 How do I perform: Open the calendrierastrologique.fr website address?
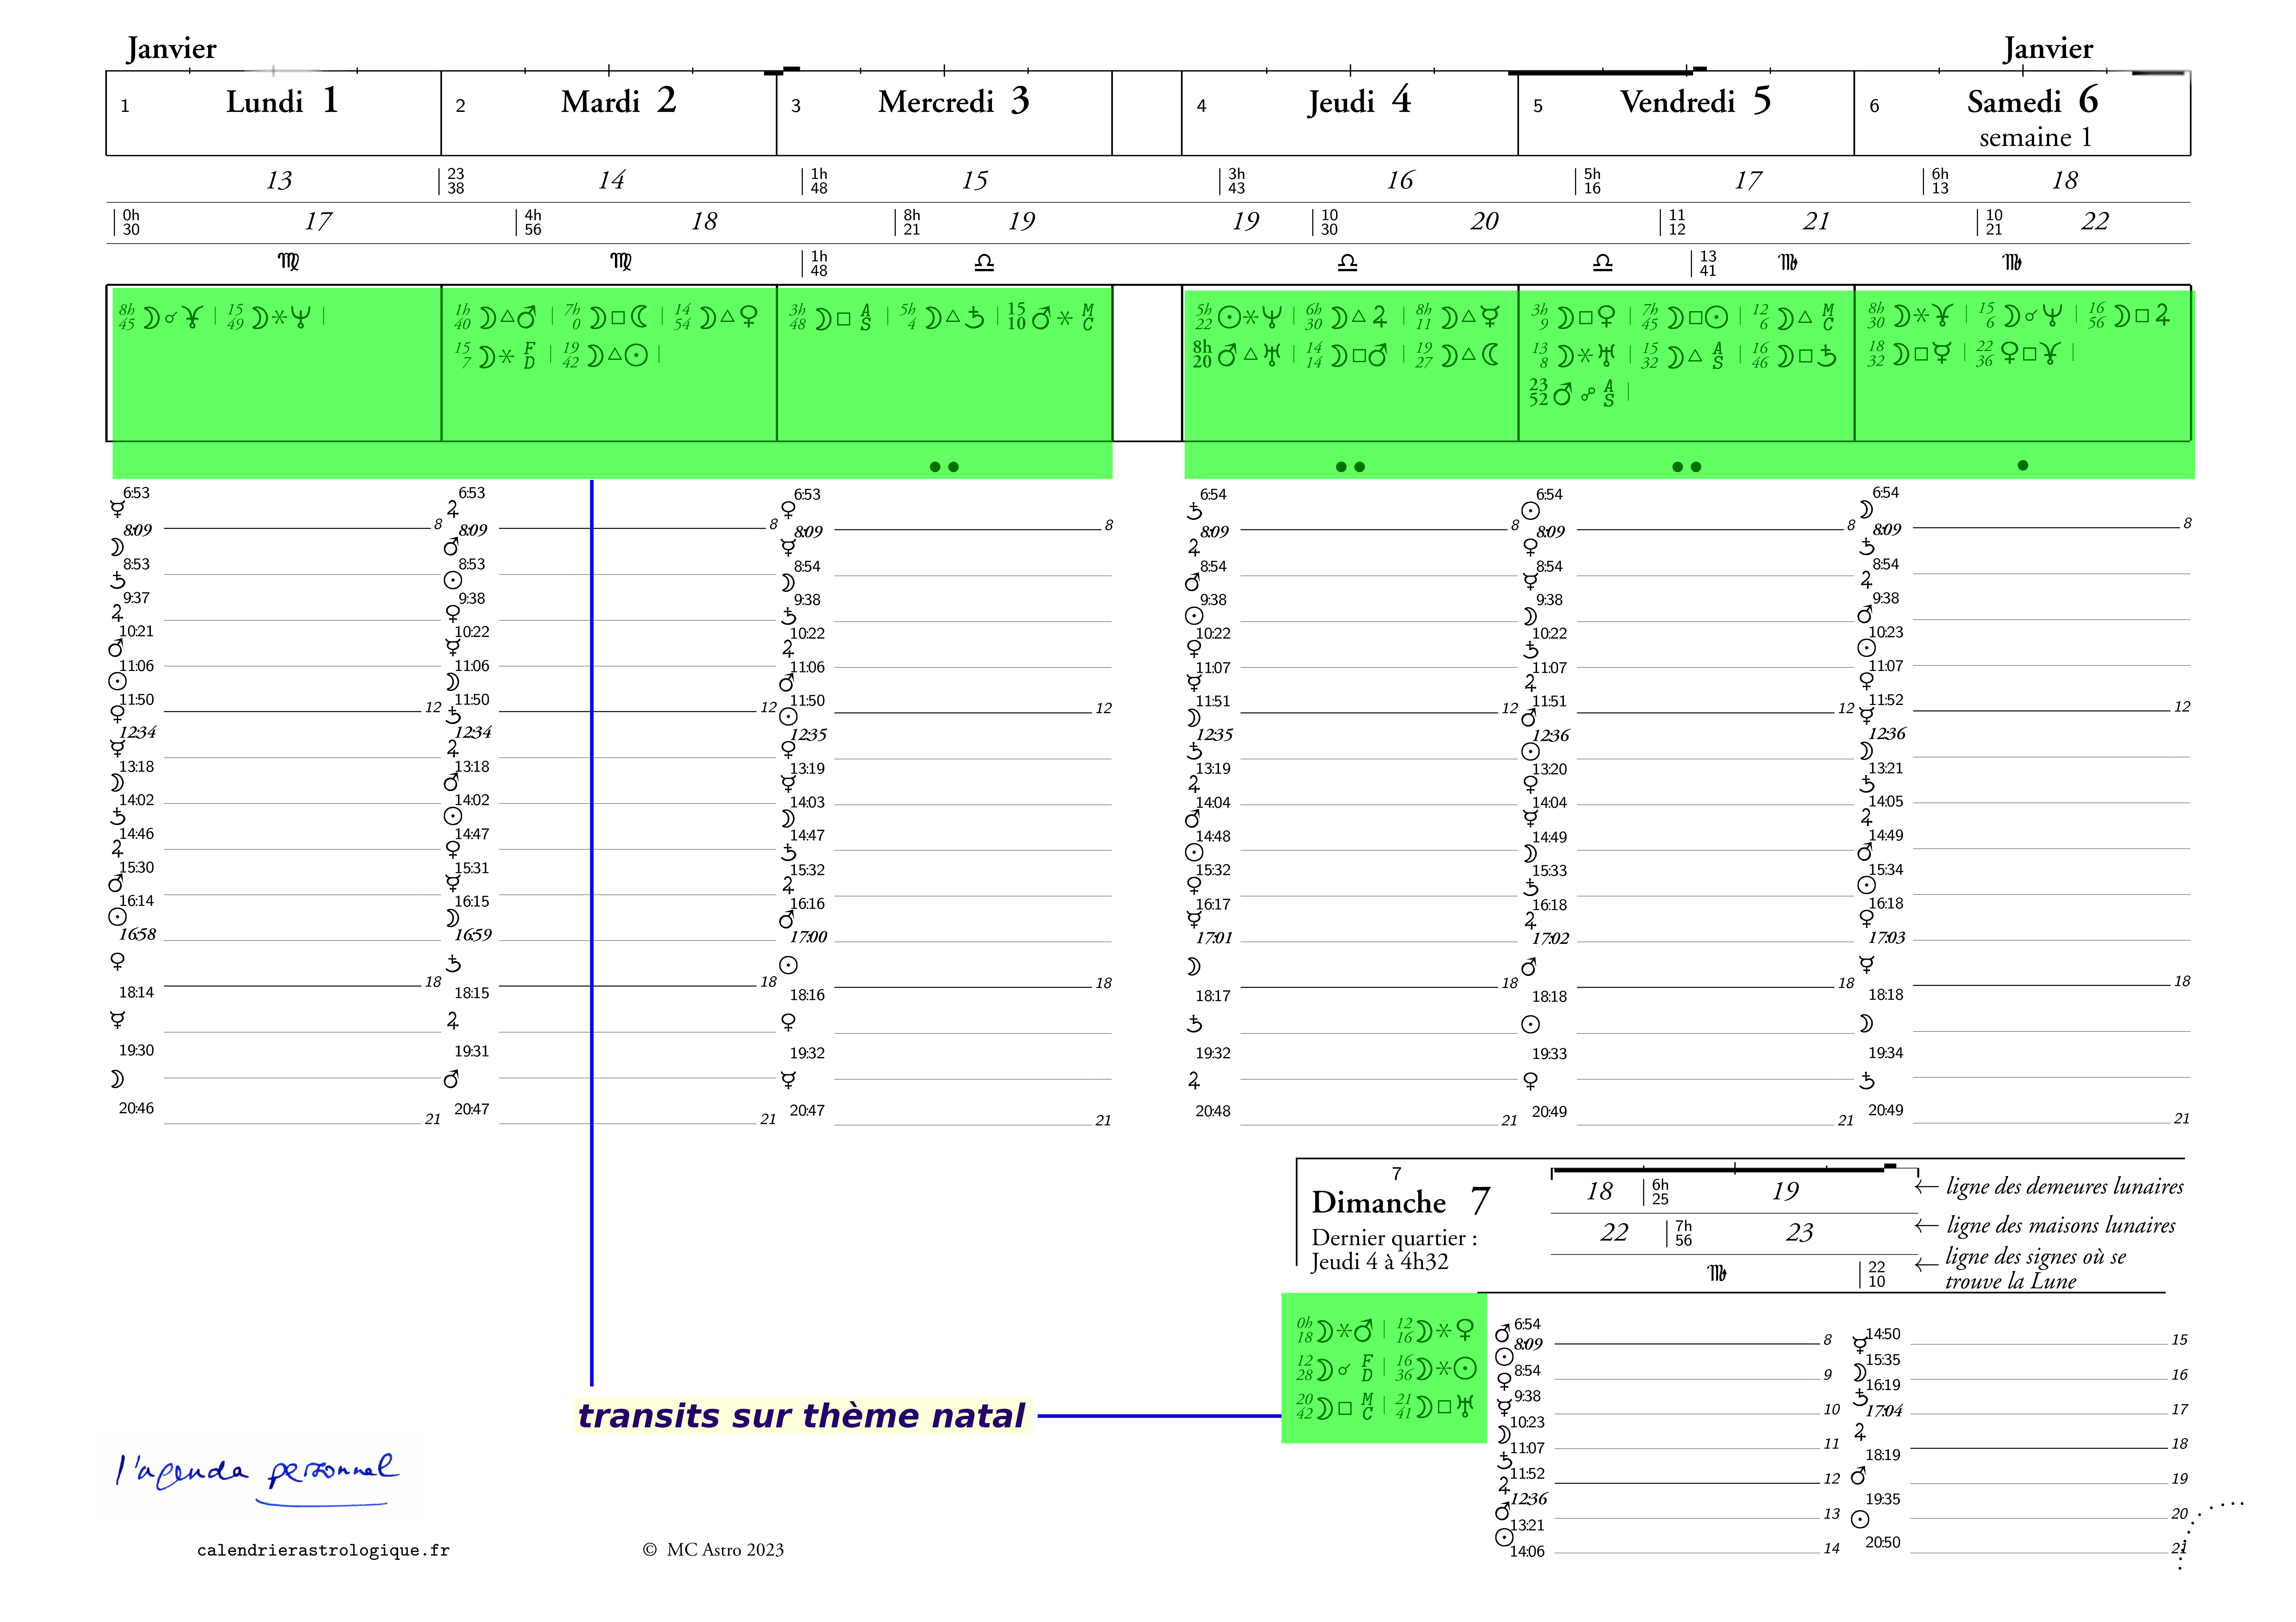(x=323, y=1550)
